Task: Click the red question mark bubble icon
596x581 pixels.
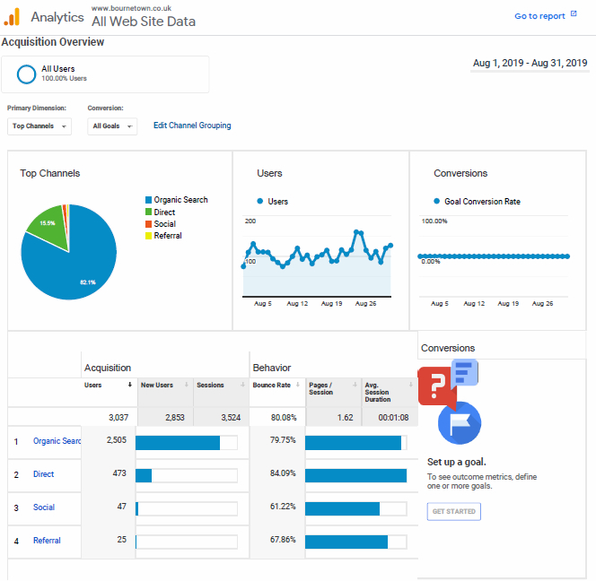Action: [x=437, y=386]
